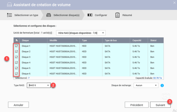Uncheck the Disque 4 checkbox
Viewport: 177px width, 112px height.
point(17,63)
